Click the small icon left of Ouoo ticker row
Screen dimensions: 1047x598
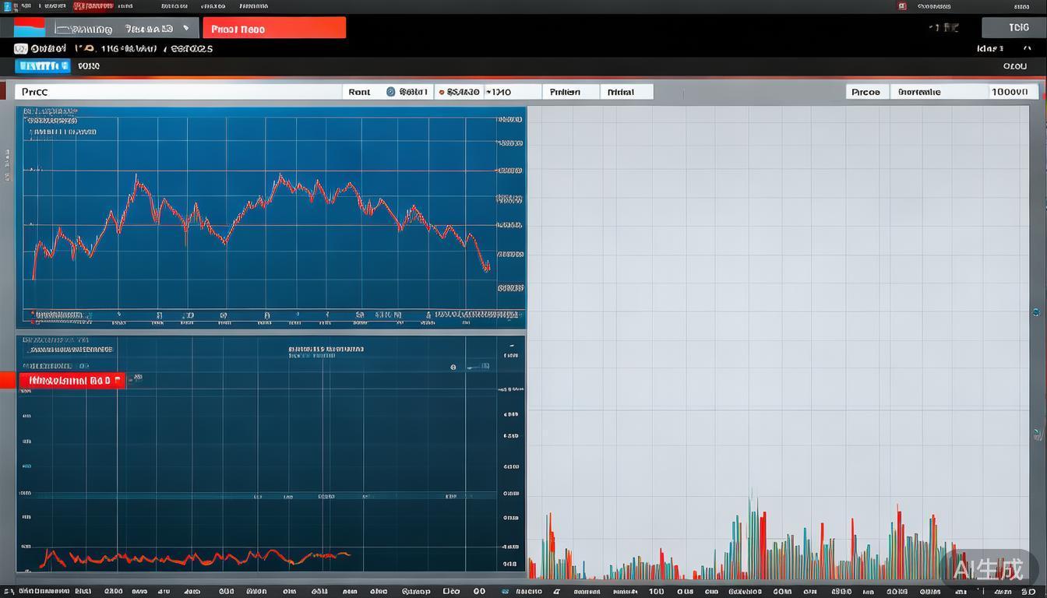[x=21, y=48]
